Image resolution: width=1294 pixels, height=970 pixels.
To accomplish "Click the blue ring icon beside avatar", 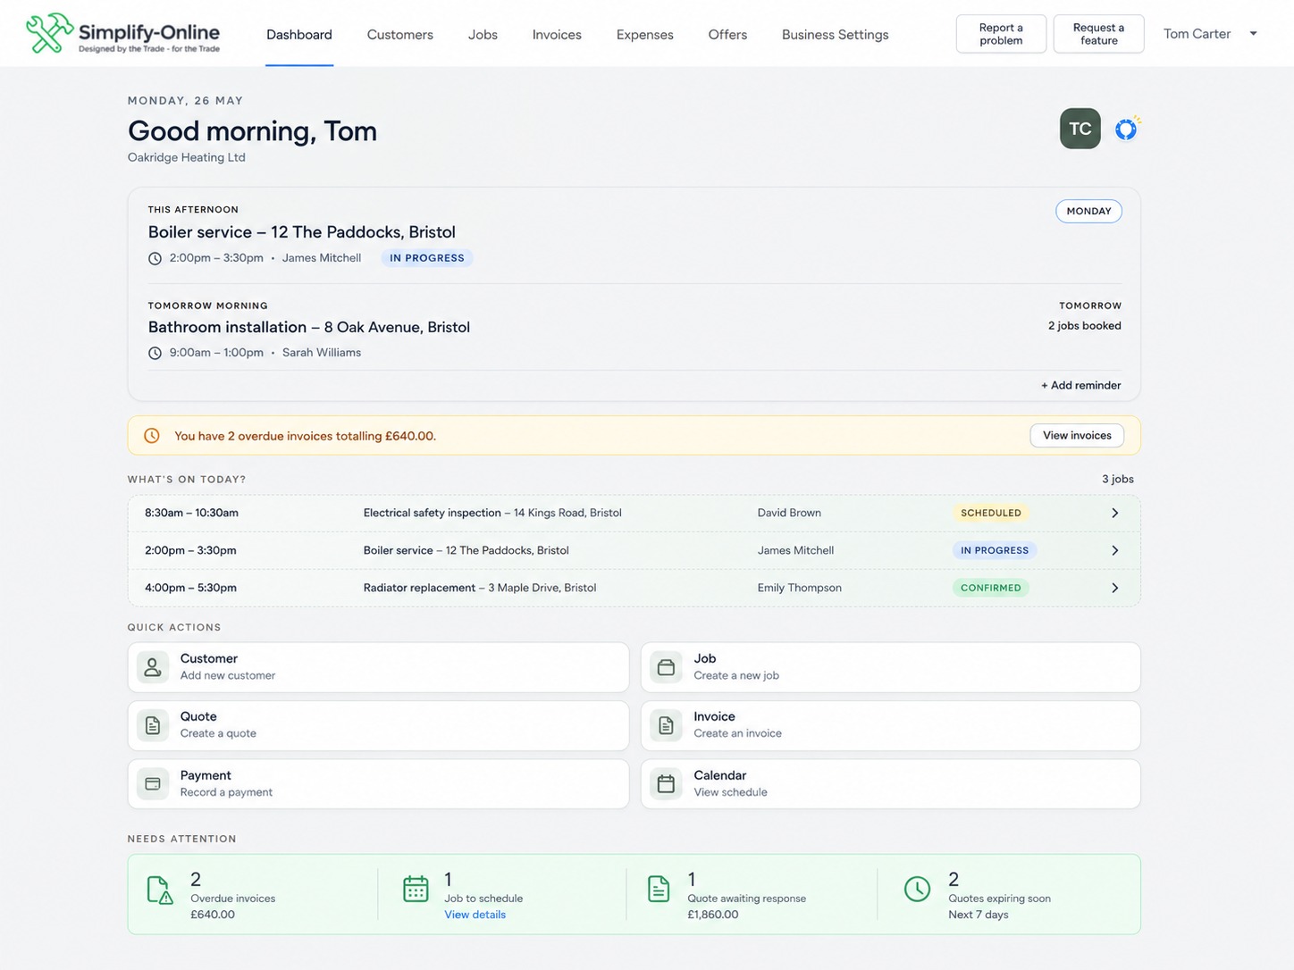I will pos(1126,130).
